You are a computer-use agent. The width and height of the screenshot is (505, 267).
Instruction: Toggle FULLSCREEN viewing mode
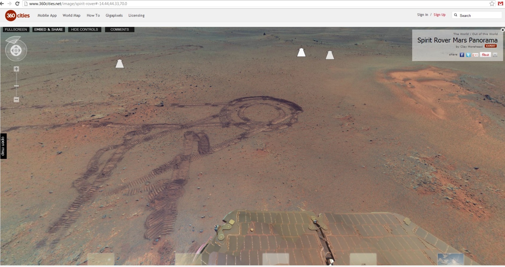point(16,30)
